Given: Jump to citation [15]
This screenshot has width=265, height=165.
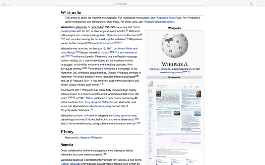Looking at the screenshot, I should 137,76.
